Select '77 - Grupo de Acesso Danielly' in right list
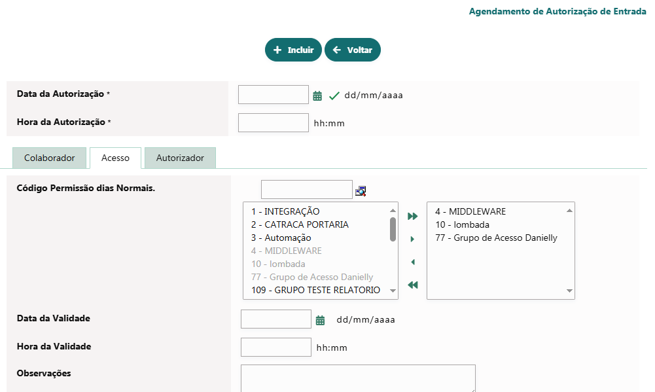655x392 pixels. click(x=496, y=238)
